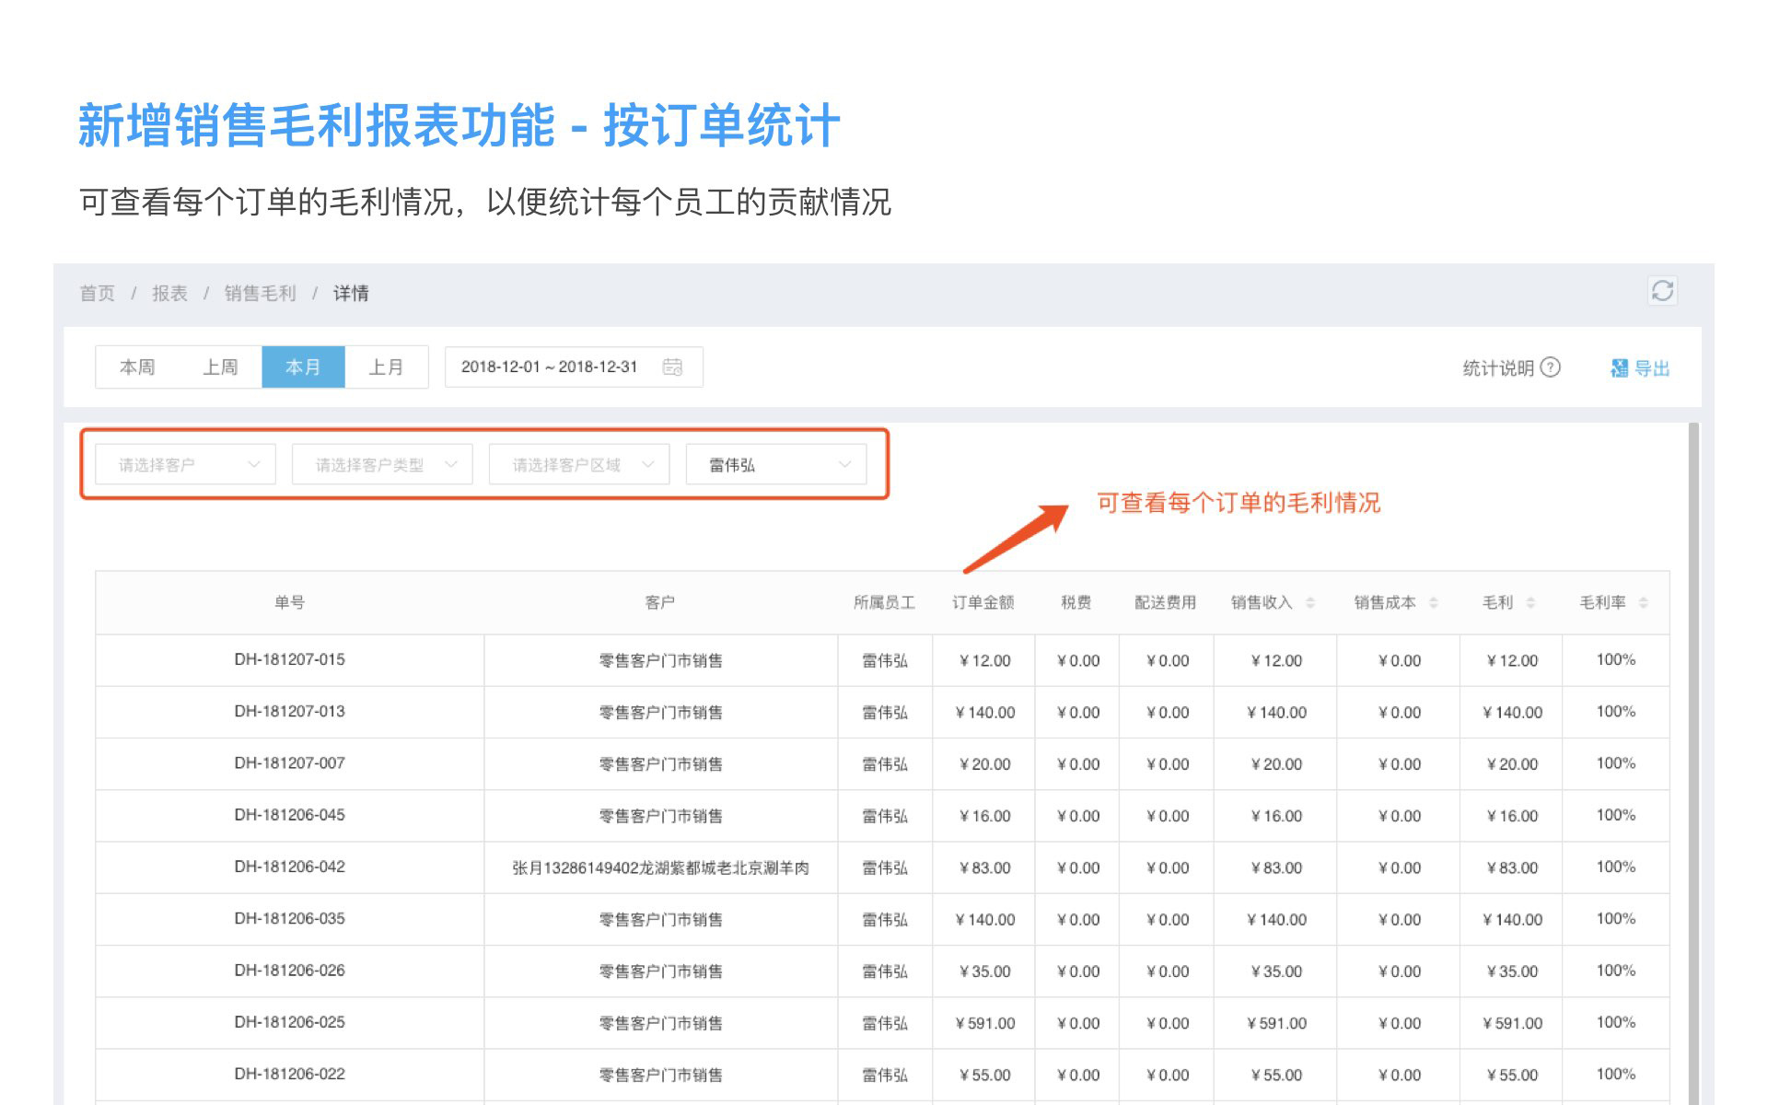Viewport: 1768px width, 1105px height.
Task: Sort by 毛利 using the sort arrows
Action: pos(1530,602)
